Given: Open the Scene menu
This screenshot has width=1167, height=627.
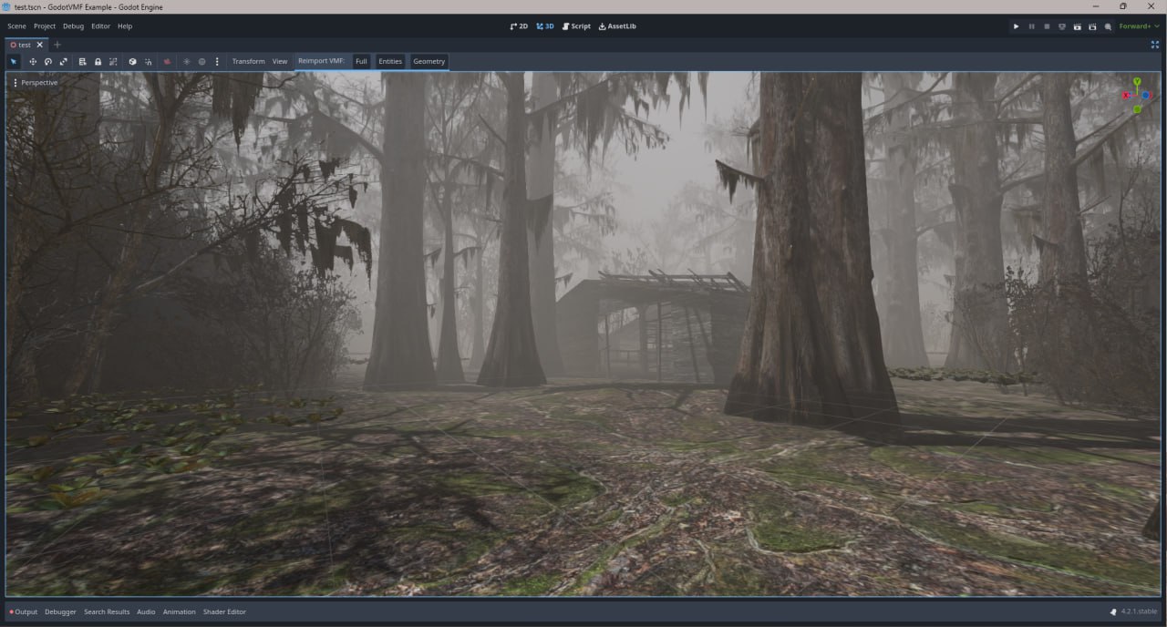Looking at the screenshot, I should [16, 26].
